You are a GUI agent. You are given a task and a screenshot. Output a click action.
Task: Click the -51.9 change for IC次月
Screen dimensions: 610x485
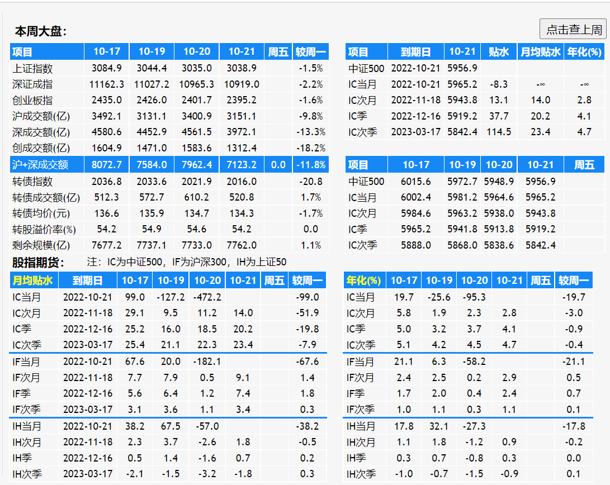[308, 313]
